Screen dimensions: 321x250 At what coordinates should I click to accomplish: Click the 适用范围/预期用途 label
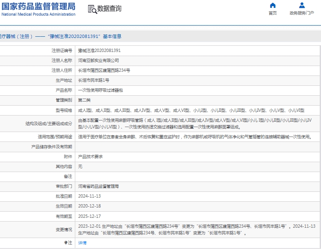[55, 137]
